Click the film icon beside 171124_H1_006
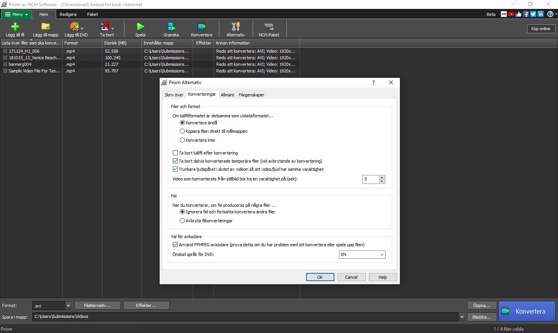This screenshot has height=333, width=558. [5, 51]
